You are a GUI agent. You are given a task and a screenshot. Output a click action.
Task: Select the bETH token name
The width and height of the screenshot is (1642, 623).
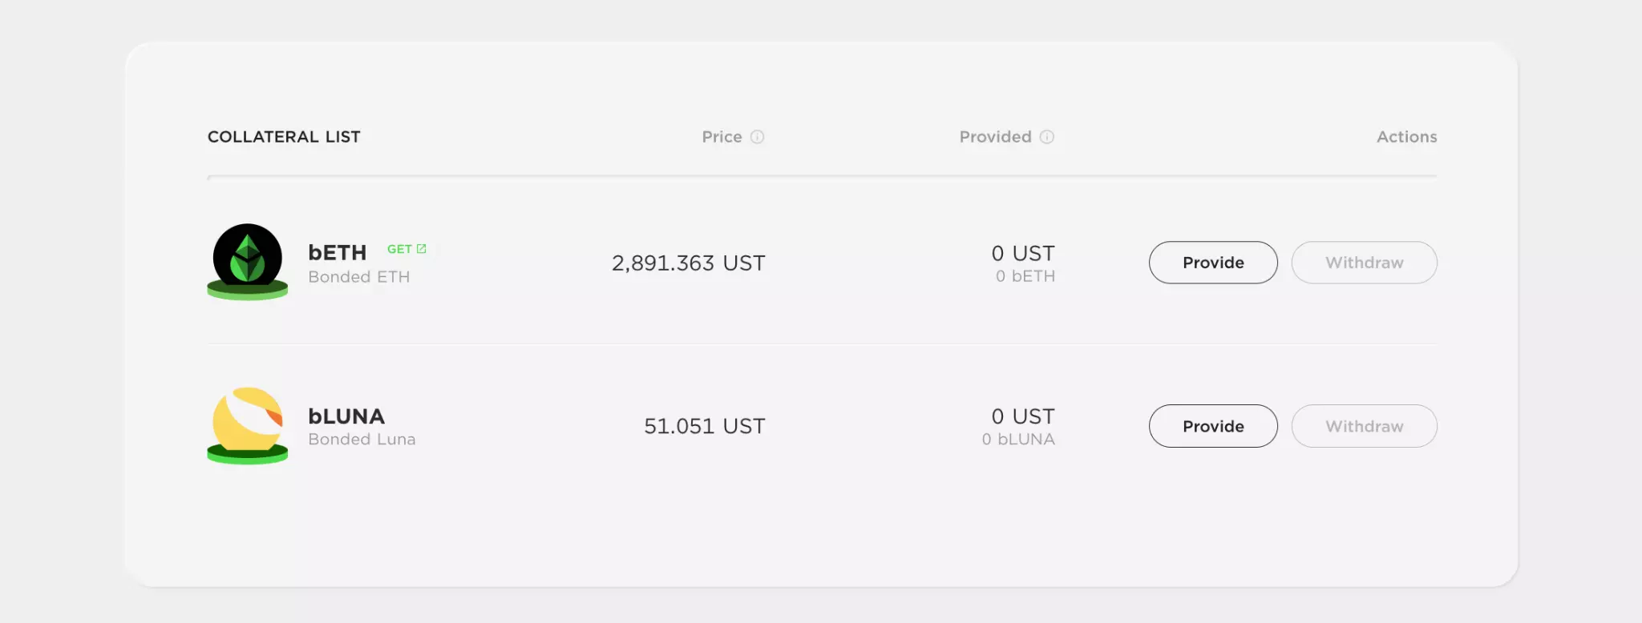[338, 253]
